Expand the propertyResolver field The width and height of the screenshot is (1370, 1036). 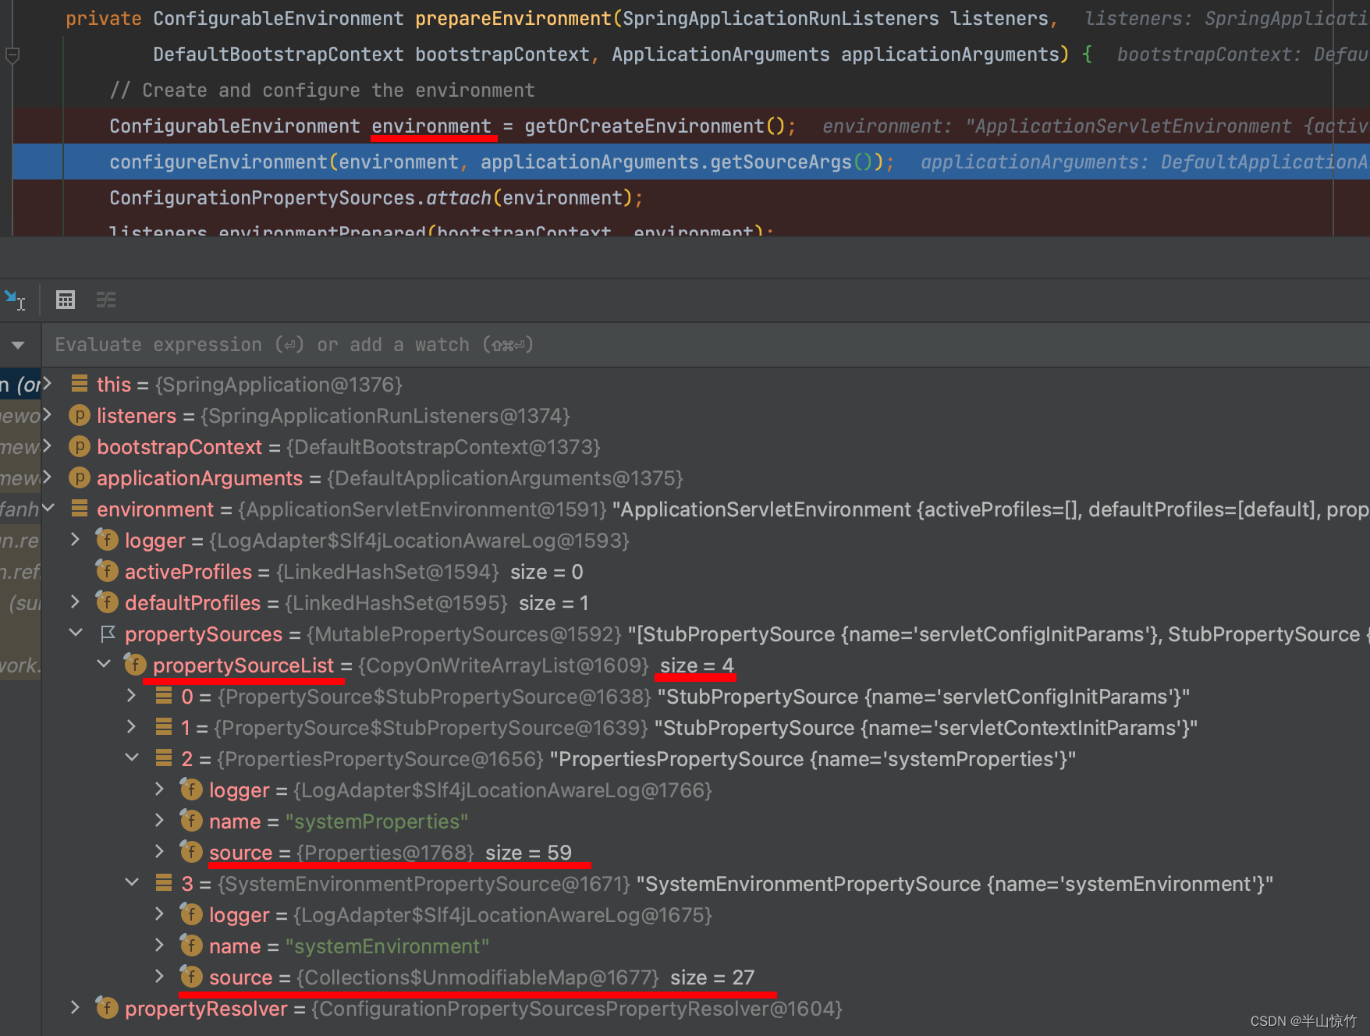pyautogui.click(x=75, y=1008)
